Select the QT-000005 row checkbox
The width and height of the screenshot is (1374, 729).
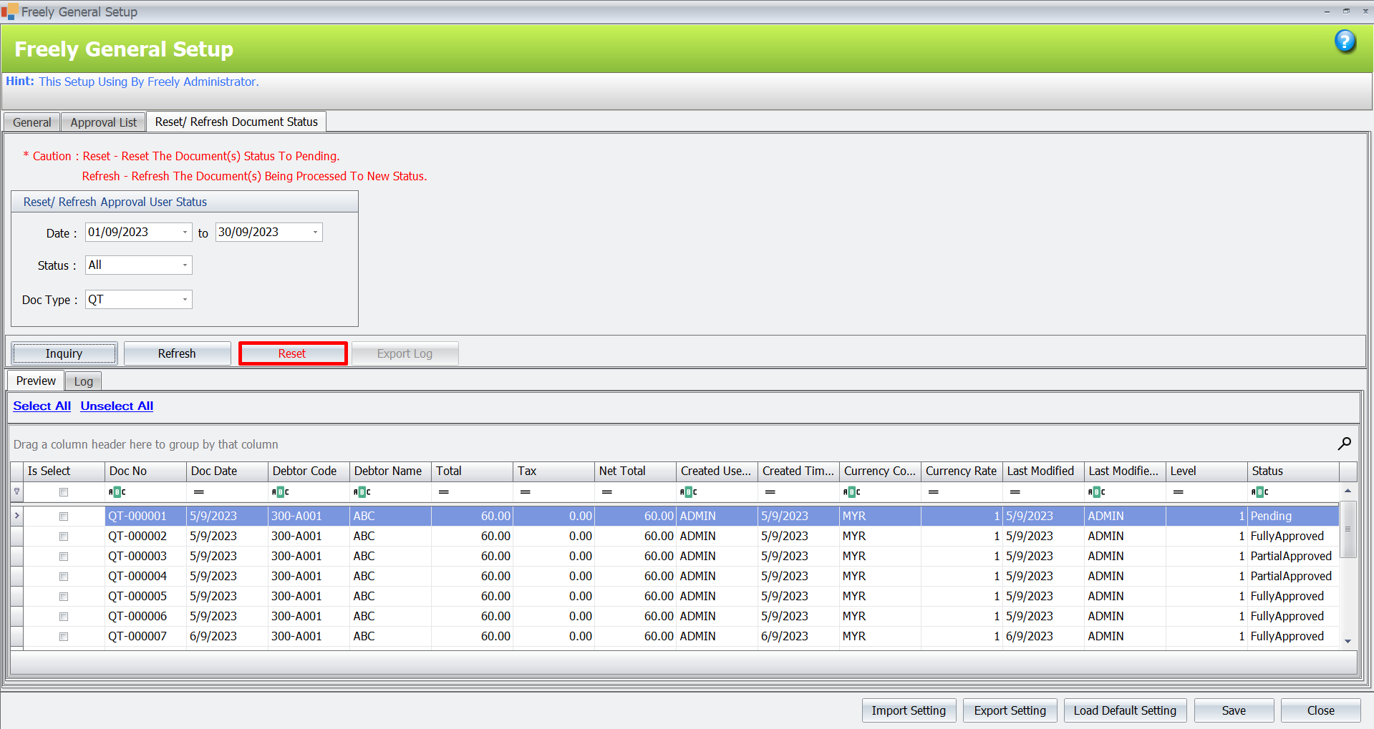coord(64,597)
